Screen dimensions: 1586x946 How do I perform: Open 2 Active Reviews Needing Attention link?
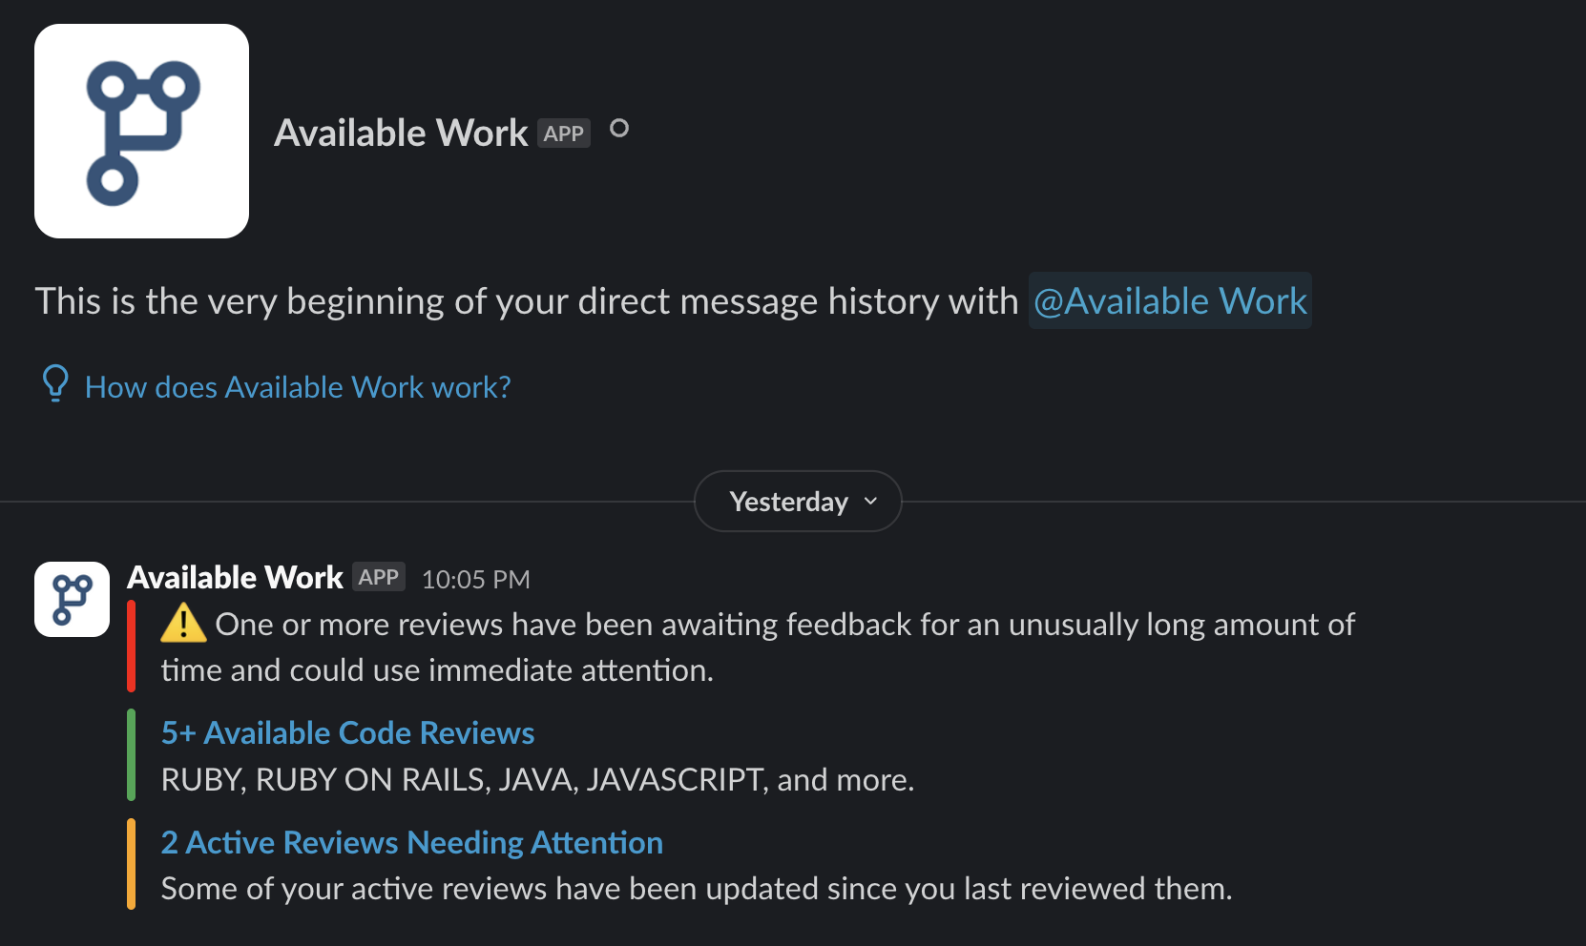pyautogui.click(x=411, y=843)
